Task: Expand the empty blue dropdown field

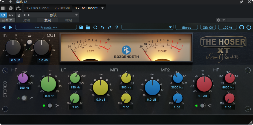Action: [x=147, y=27]
